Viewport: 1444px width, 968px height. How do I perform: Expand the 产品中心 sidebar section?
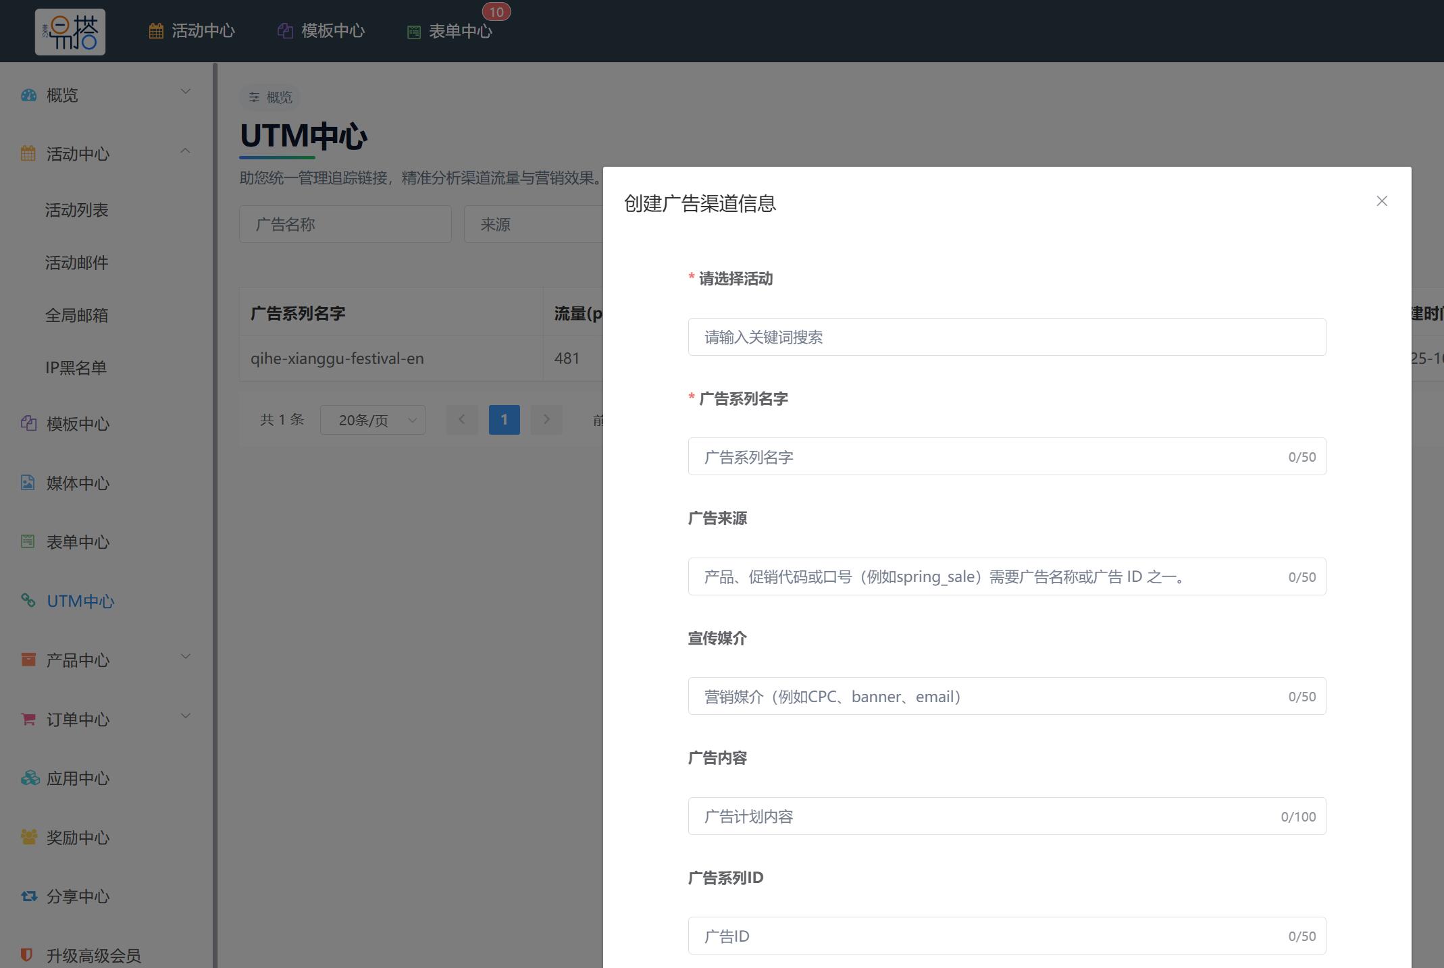(186, 657)
